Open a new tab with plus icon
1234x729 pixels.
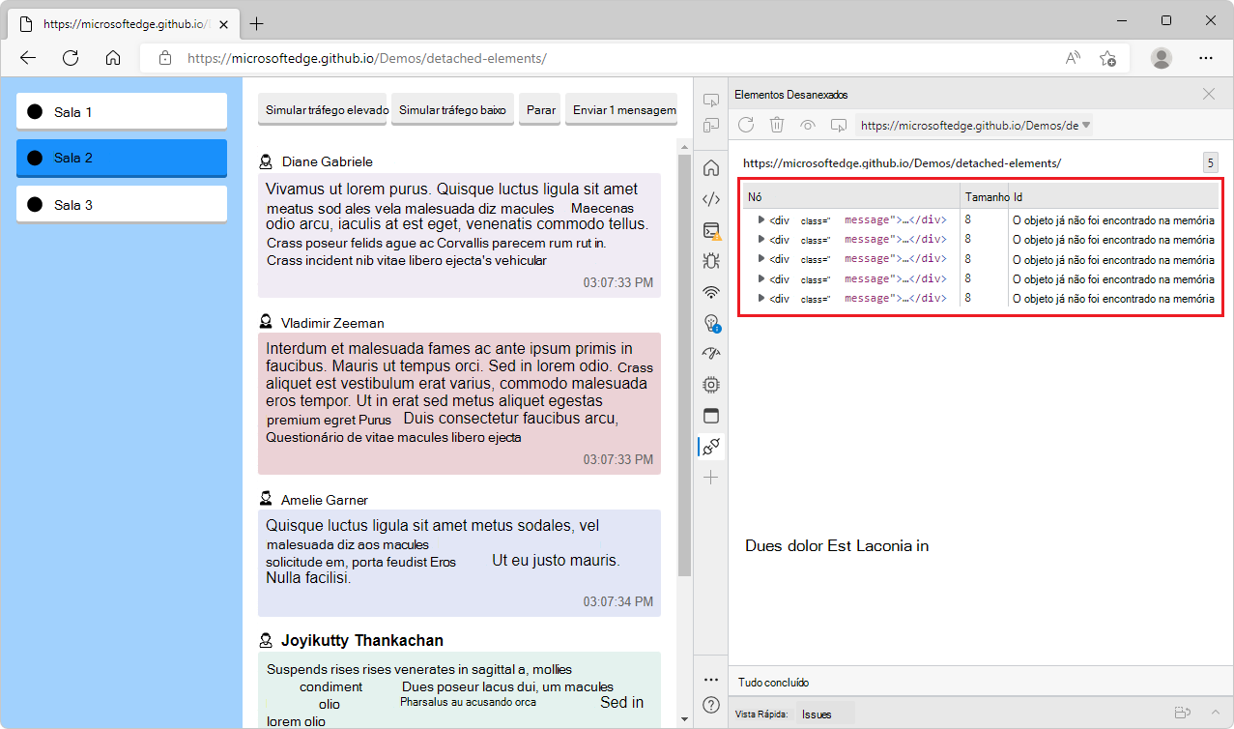[x=257, y=23]
